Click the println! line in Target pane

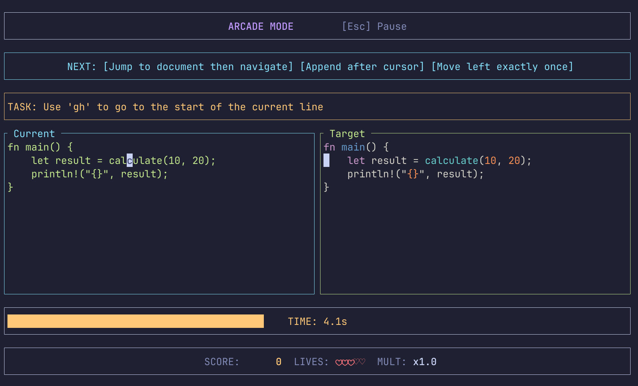pyautogui.click(x=416, y=174)
